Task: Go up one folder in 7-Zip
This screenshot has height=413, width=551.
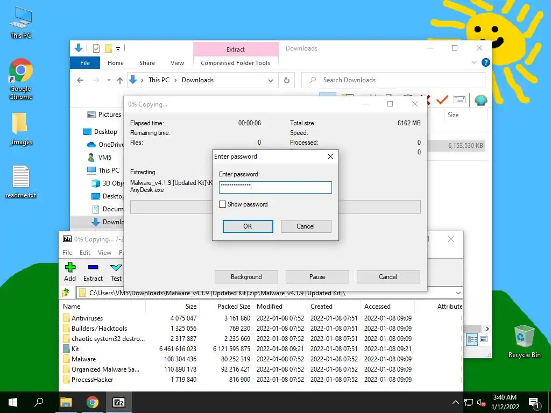Action: point(66,293)
